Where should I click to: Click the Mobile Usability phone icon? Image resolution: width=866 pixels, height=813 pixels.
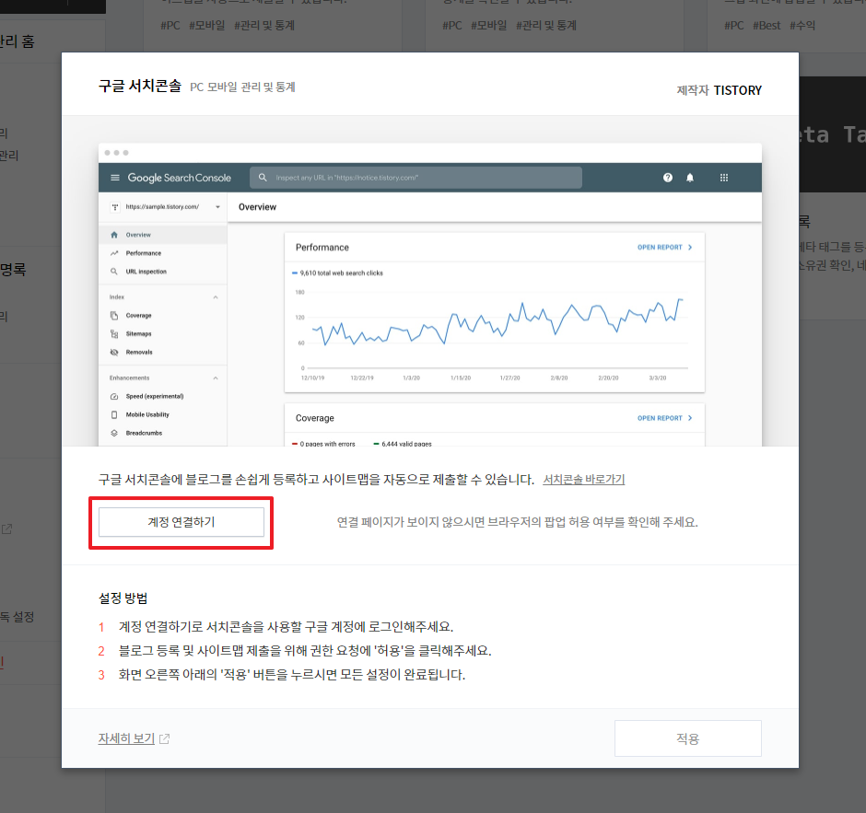pyautogui.click(x=114, y=414)
